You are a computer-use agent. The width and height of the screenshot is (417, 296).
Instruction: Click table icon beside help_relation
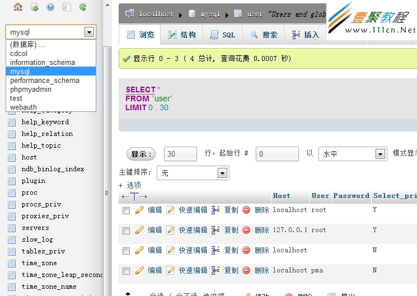[x=12, y=134]
